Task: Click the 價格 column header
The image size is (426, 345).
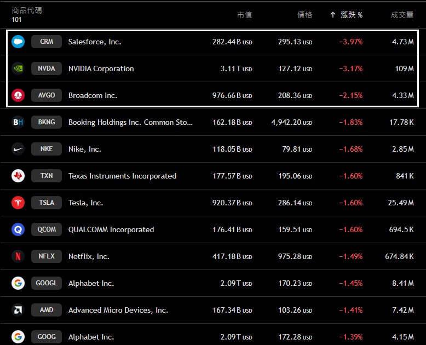Action: coord(304,15)
